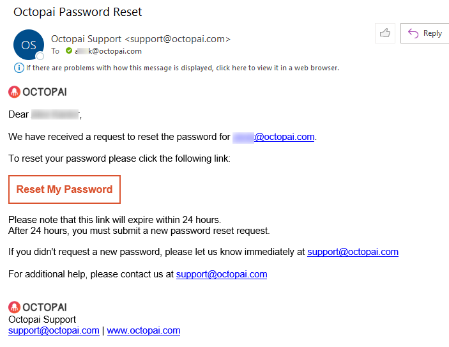Open the support@octopai.com link in the signature
This screenshot has width=449, height=347.
[54, 330]
